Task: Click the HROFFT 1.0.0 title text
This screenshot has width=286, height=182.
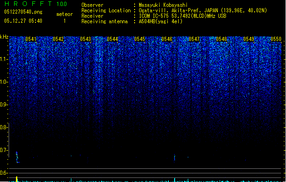Action: point(35,4)
